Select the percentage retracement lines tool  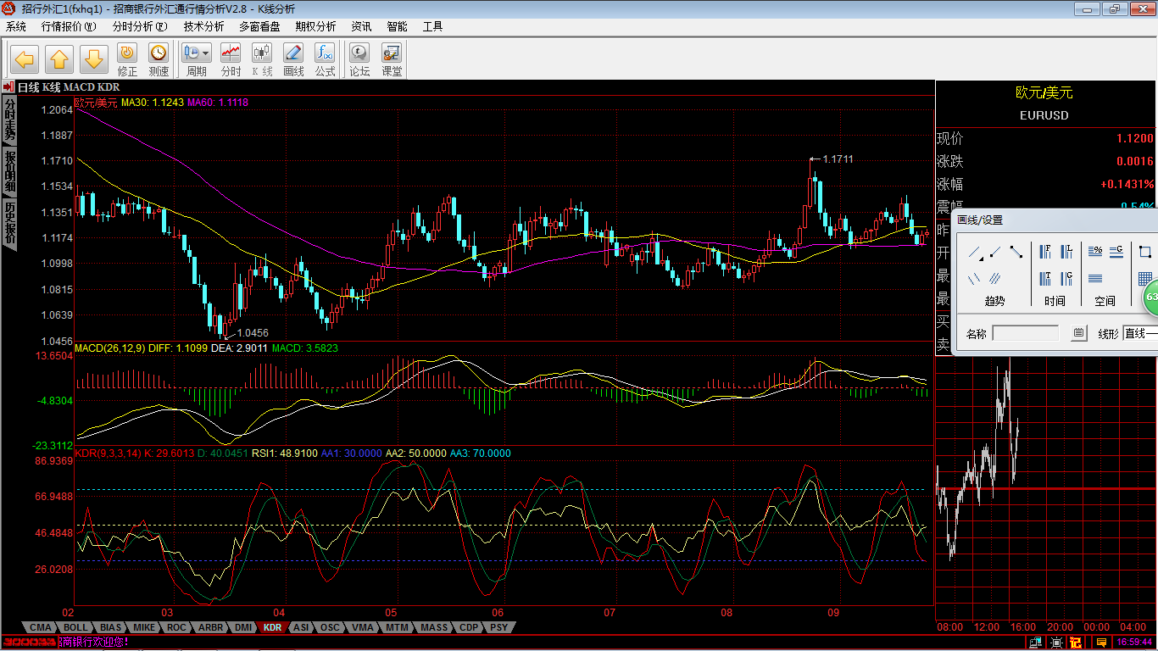click(1094, 251)
